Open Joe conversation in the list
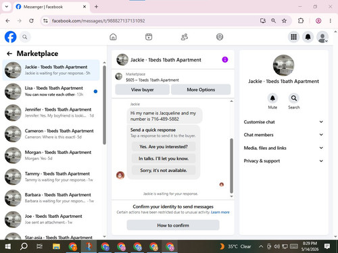 point(51,219)
